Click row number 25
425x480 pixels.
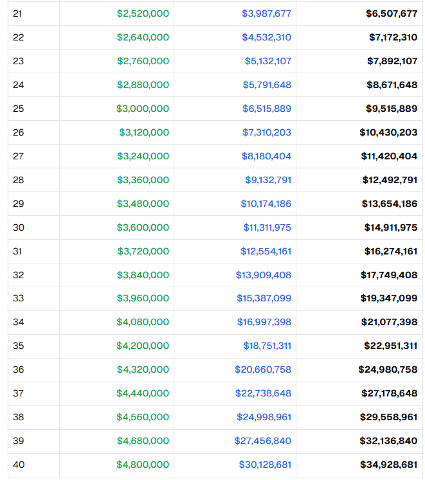pos(18,109)
